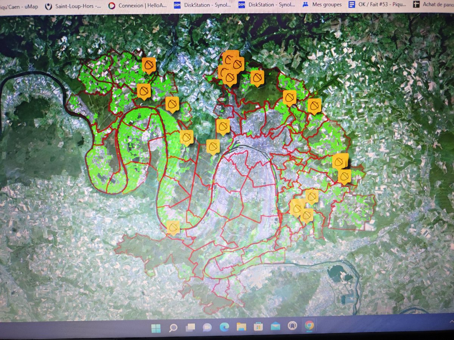Select the northwesternmost acorn marker on map
Screen dimensions: 454x340
pos(149,65)
